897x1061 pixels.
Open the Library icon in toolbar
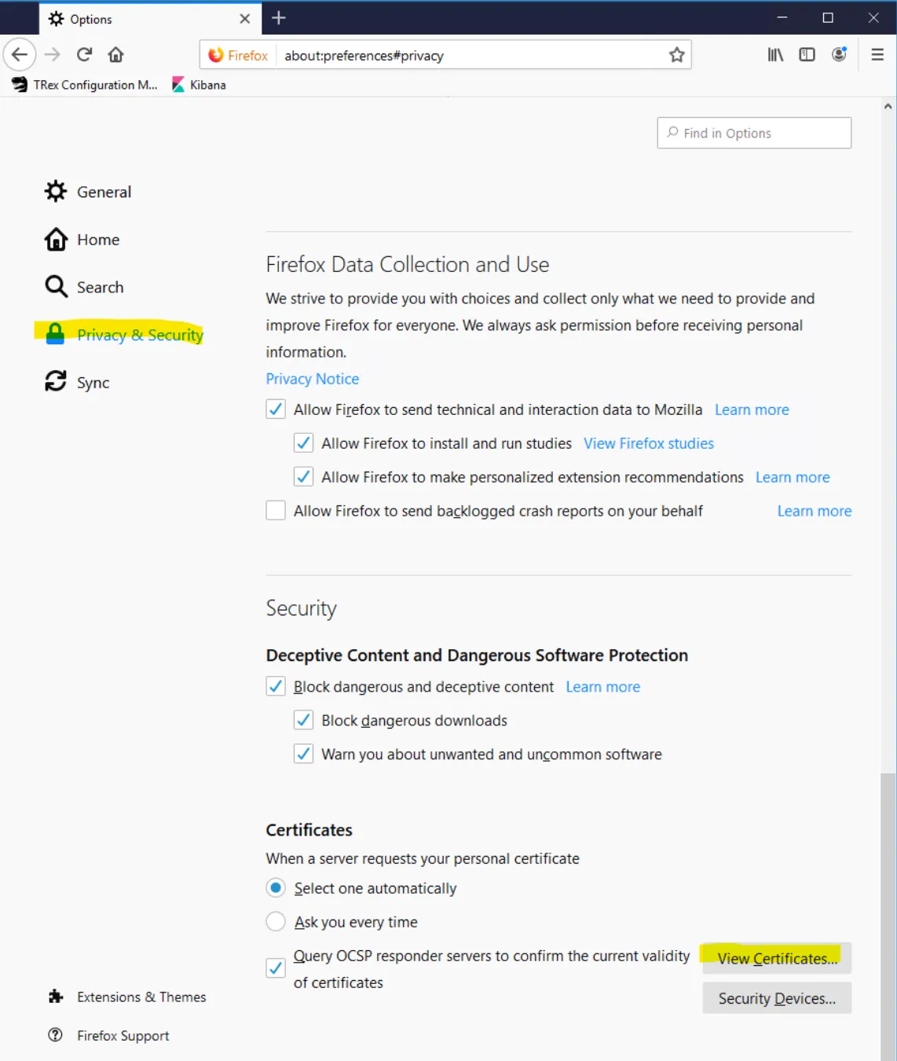[775, 54]
